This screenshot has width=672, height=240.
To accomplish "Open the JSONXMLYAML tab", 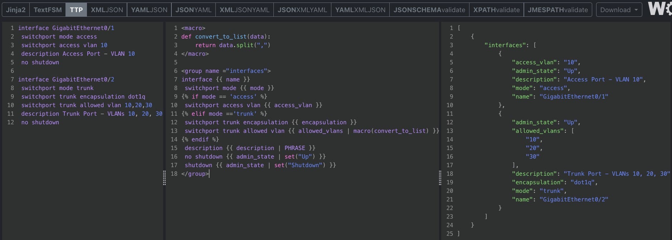I will tap(302, 10).
